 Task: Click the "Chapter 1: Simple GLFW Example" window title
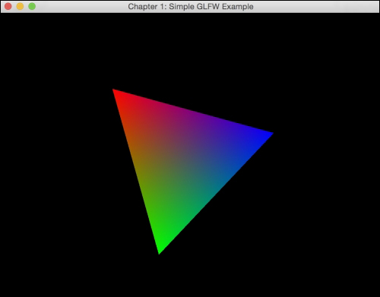click(x=191, y=7)
